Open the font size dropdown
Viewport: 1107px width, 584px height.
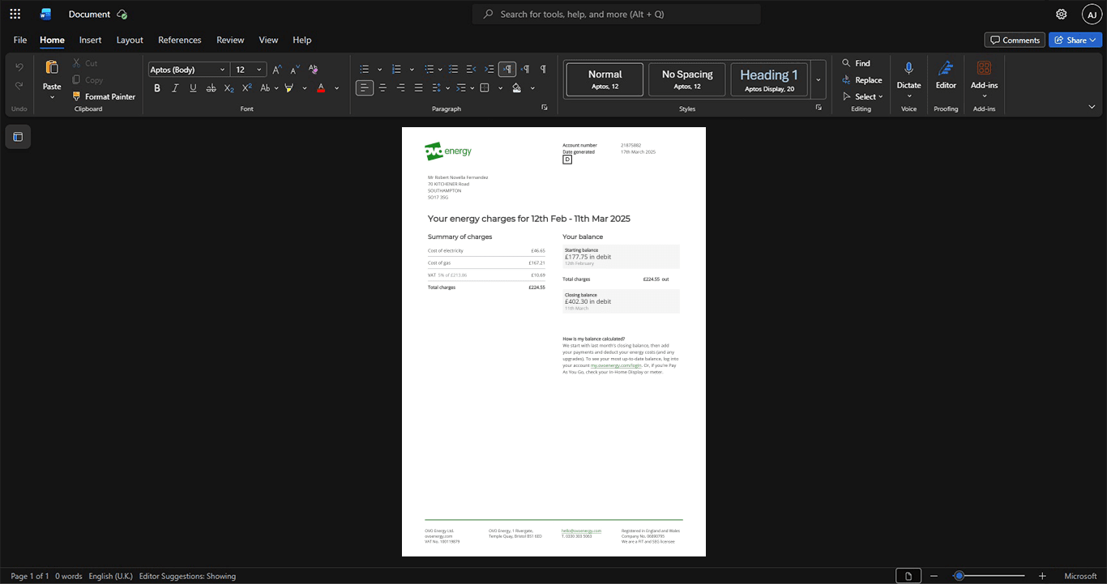[259, 70]
